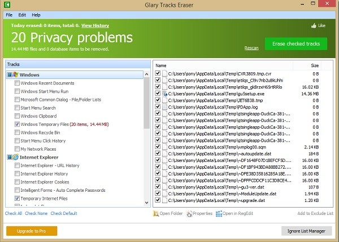Click tracks list scroll down arrow

click(146, 203)
